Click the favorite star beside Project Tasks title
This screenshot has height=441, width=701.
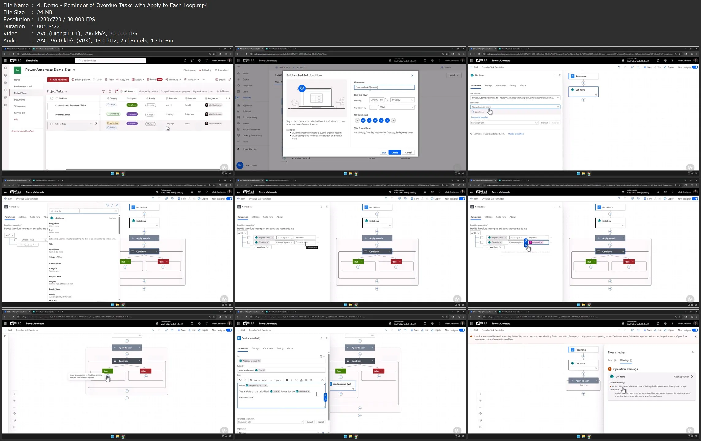click(66, 92)
